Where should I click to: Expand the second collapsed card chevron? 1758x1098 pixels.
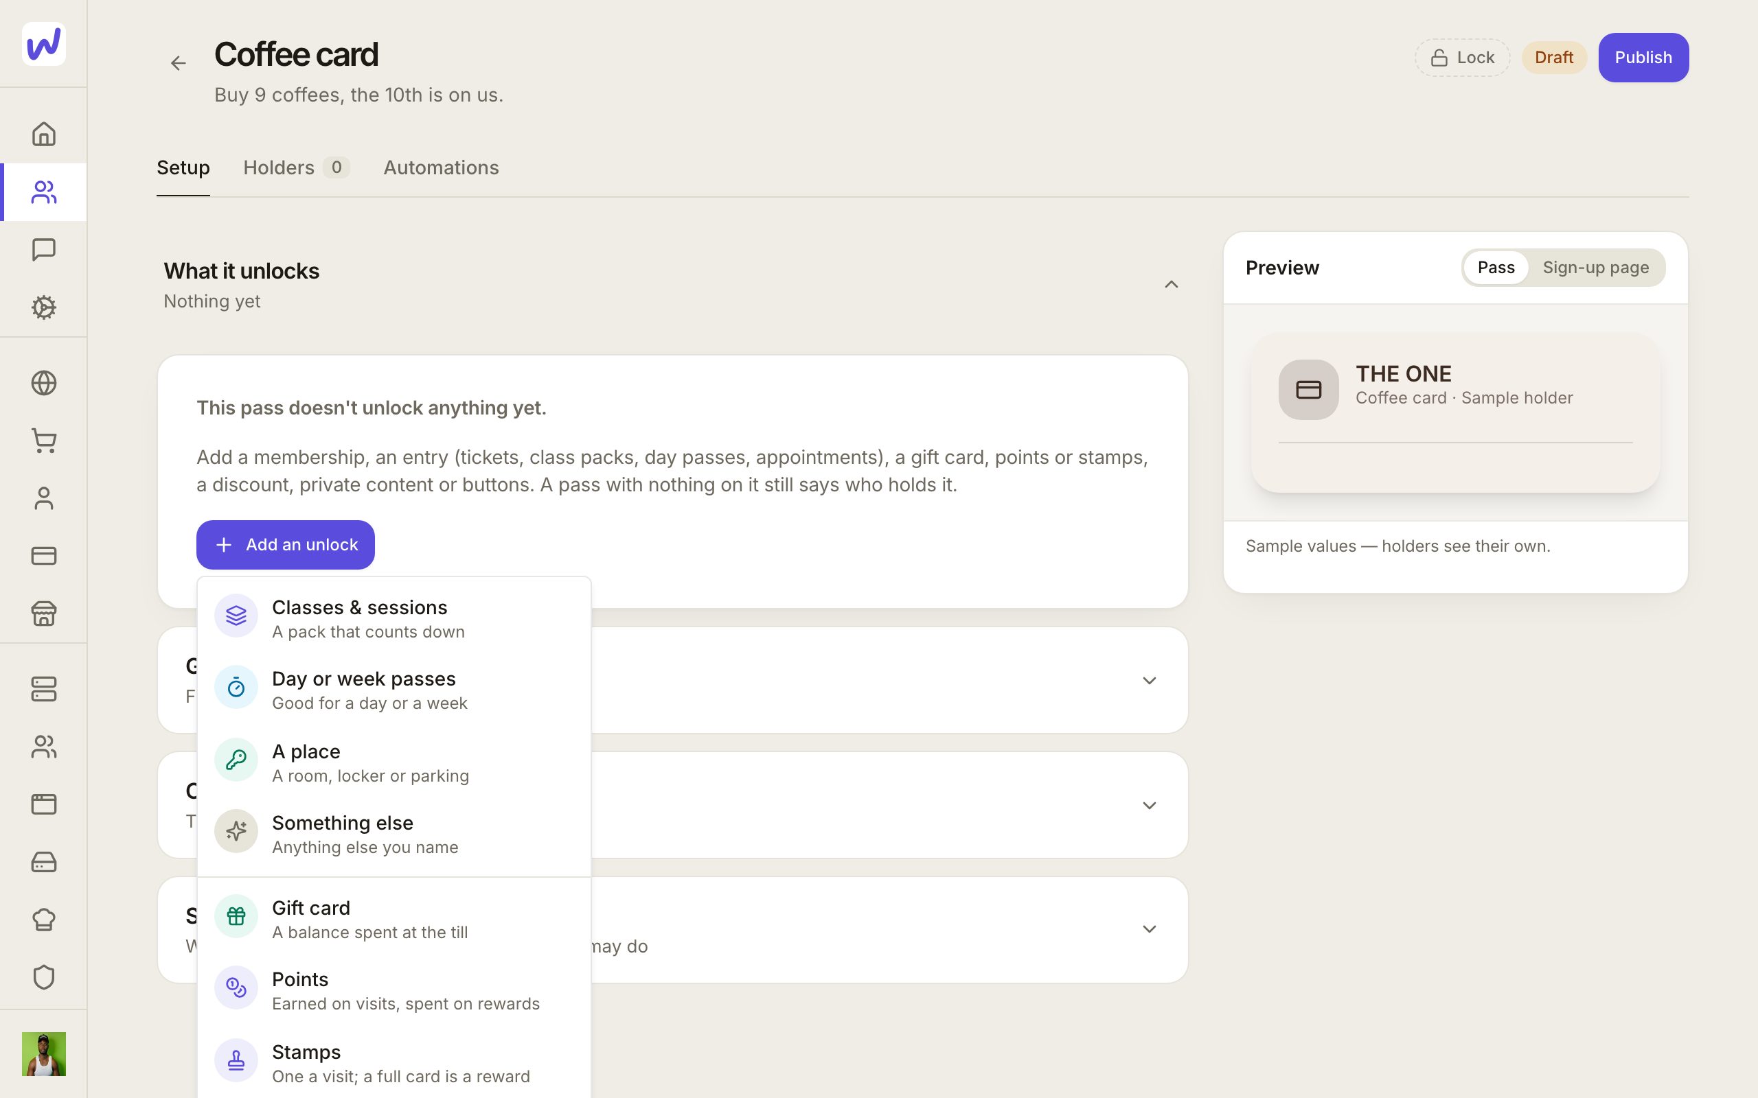point(1150,806)
